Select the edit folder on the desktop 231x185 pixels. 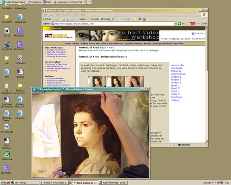pos(6,60)
